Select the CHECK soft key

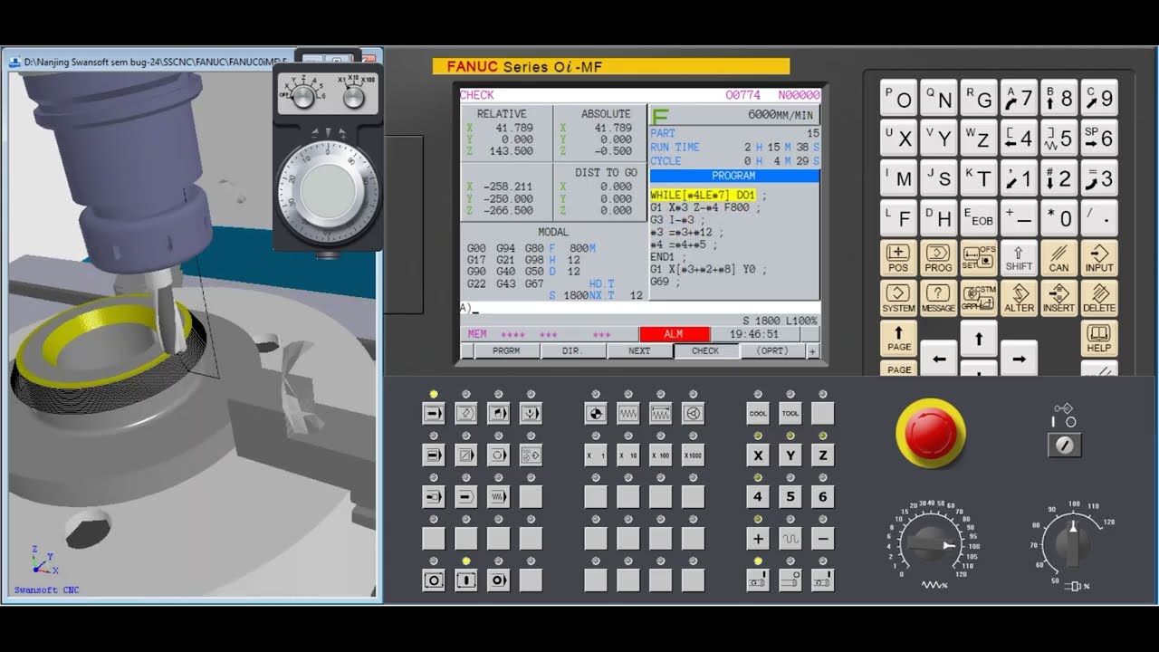pos(705,351)
